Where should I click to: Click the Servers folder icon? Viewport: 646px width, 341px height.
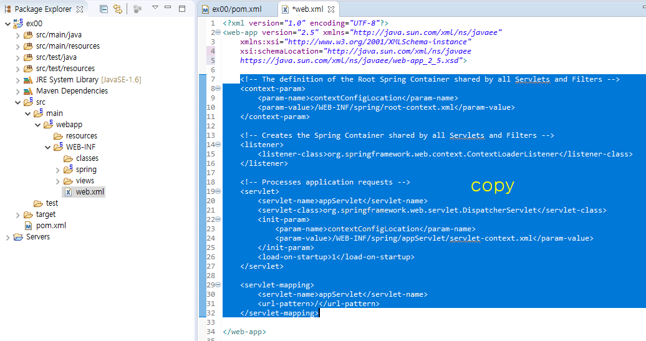click(x=18, y=237)
